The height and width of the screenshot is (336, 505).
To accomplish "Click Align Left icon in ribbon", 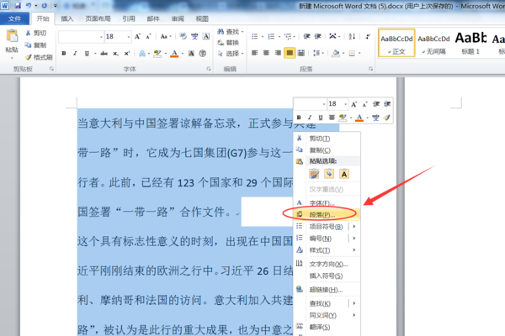I will pos(255,53).
